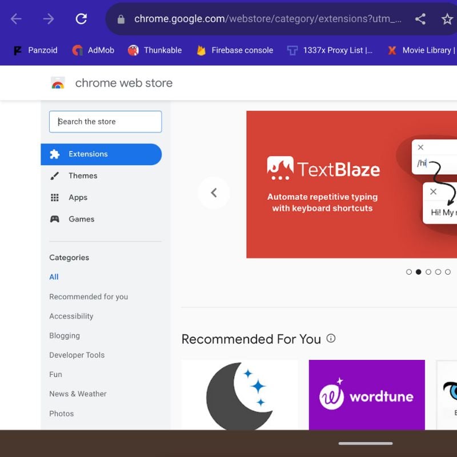
Task: Select the News & Weather category
Action: 78,394
